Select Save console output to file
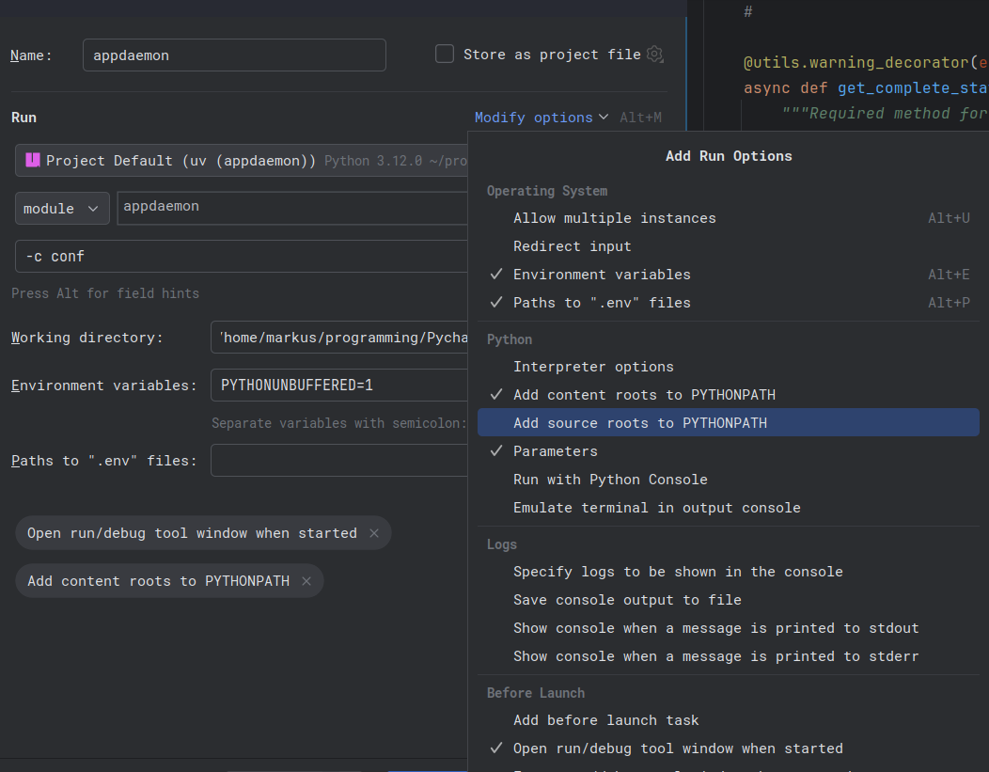The image size is (989, 772). coord(729,601)
